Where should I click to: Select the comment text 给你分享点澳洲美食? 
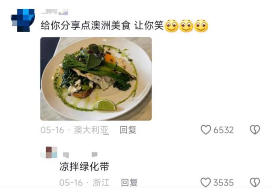[85, 26]
